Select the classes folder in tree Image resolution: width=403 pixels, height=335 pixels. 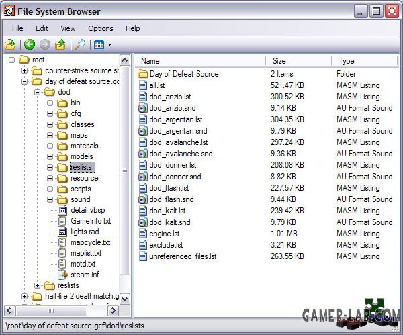(x=83, y=124)
